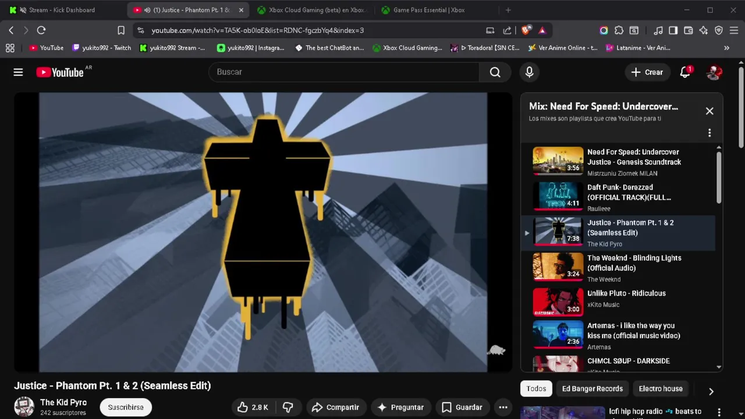Viewport: 745px width, 419px height.
Task: Open the Leo AI sparkle icon
Action: 703,30
